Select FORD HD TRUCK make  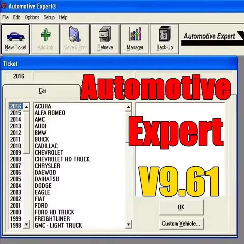(x=54, y=212)
